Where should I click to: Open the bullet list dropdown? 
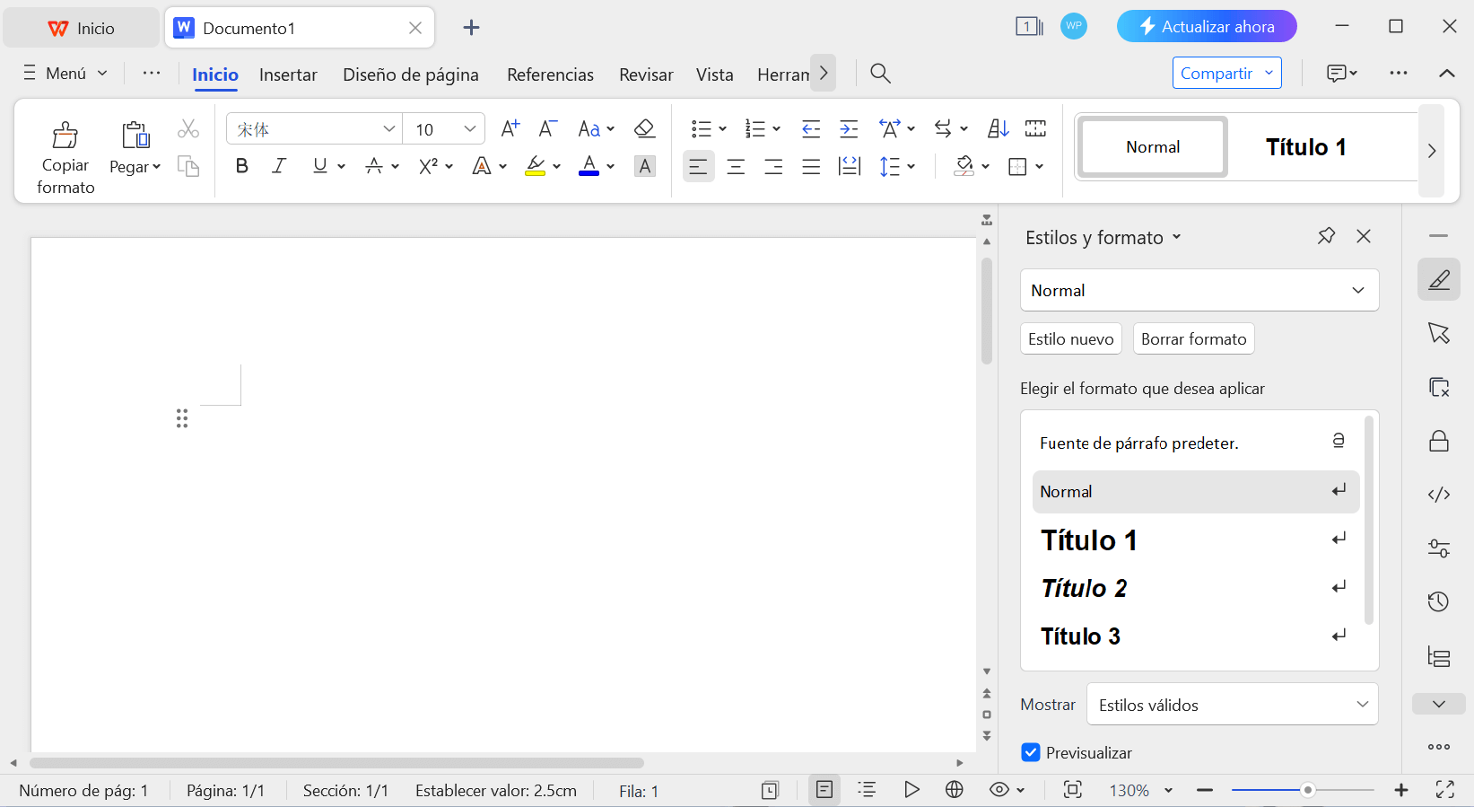click(722, 128)
